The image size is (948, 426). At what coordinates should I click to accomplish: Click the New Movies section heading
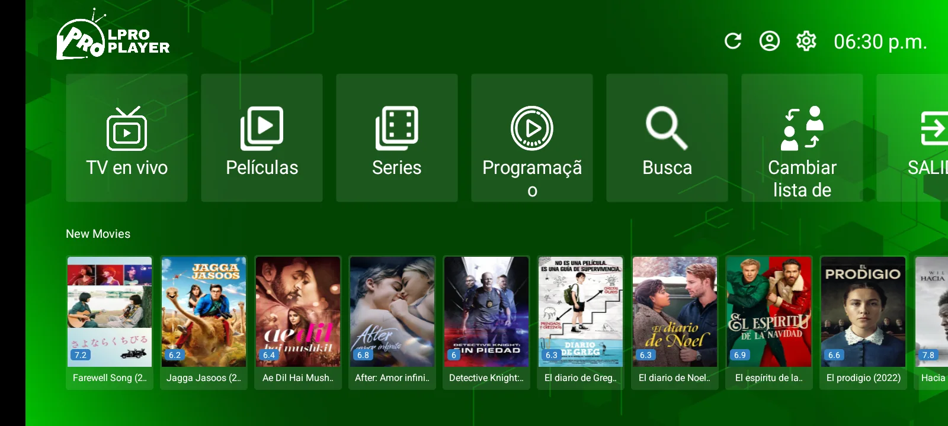[98, 234]
